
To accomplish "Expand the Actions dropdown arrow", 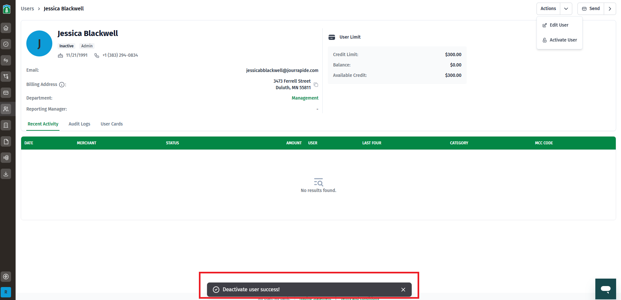I will (x=566, y=9).
